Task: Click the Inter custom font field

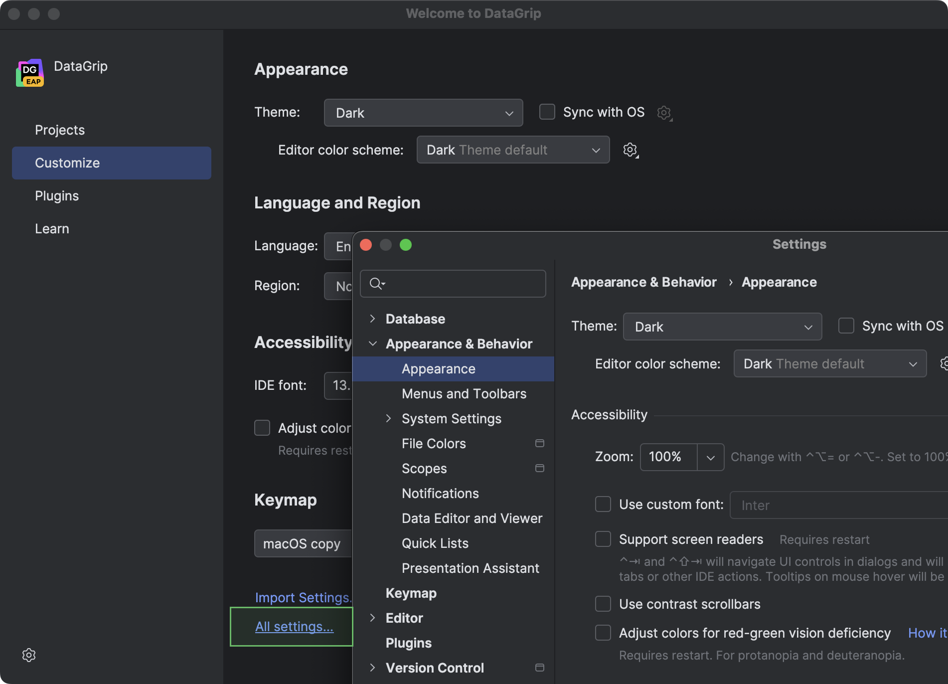Action: (837, 505)
